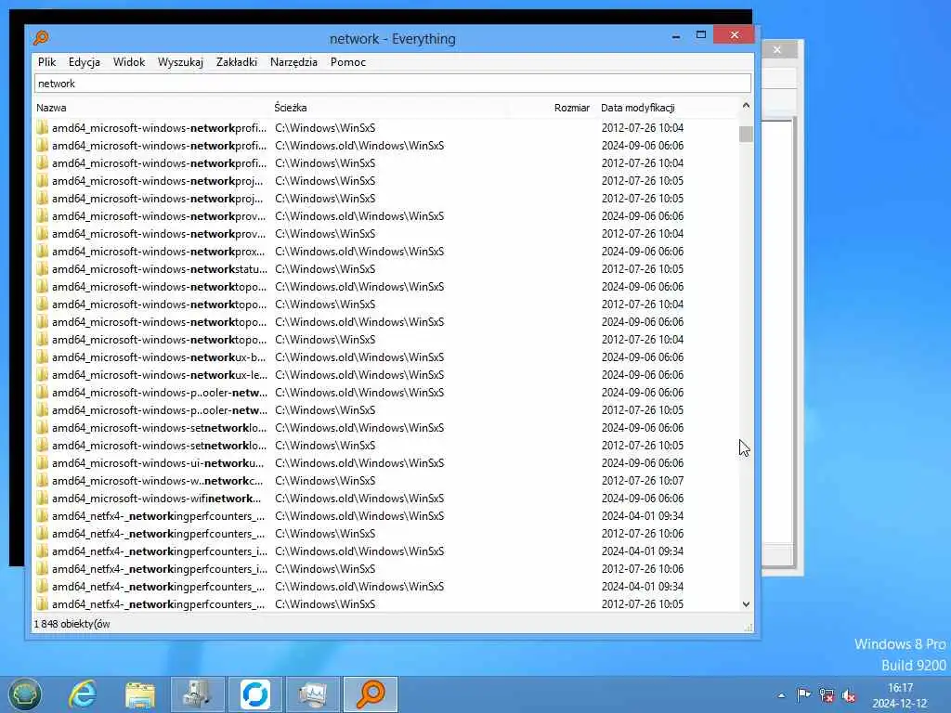Open the Start button on taskbar
Image resolution: width=951 pixels, height=713 pixels.
25,694
